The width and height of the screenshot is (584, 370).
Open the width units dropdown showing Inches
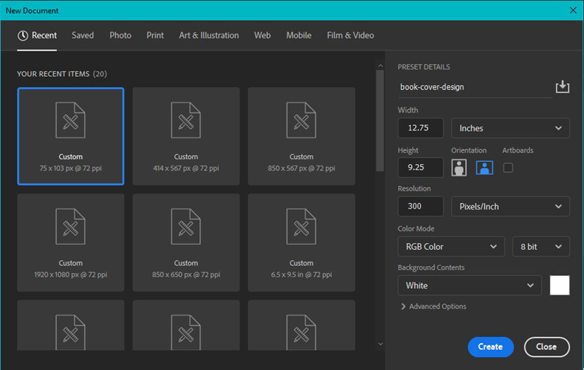(x=510, y=128)
